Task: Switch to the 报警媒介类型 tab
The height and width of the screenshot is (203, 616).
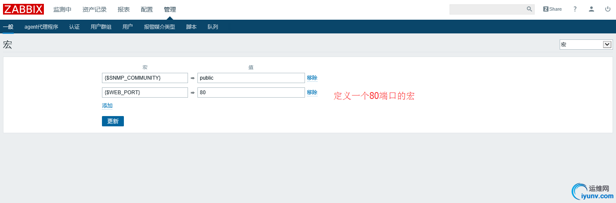Action: (160, 27)
